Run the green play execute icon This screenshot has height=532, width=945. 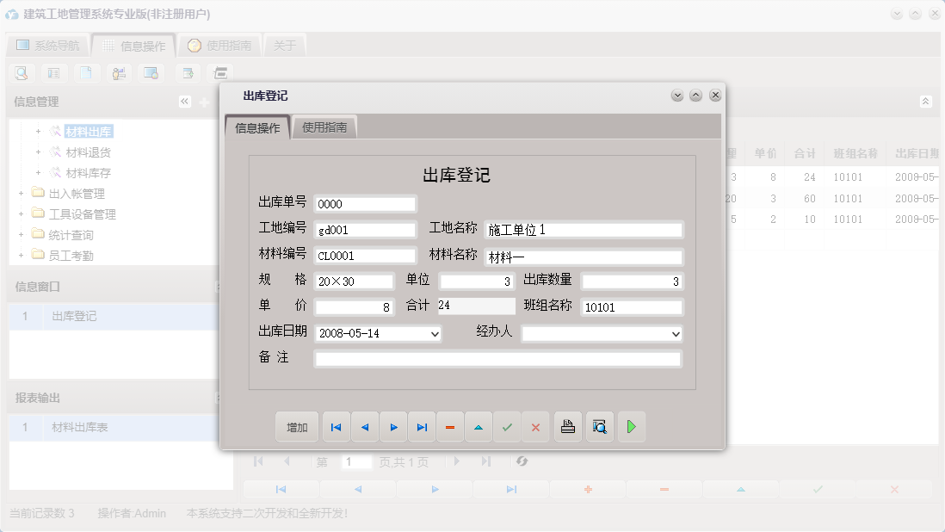pyautogui.click(x=631, y=426)
